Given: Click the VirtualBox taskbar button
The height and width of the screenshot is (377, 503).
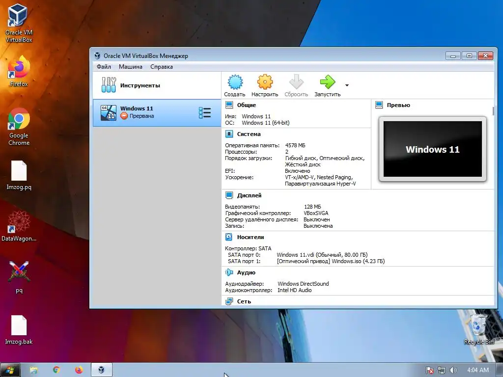Looking at the screenshot, I should 101,370.
